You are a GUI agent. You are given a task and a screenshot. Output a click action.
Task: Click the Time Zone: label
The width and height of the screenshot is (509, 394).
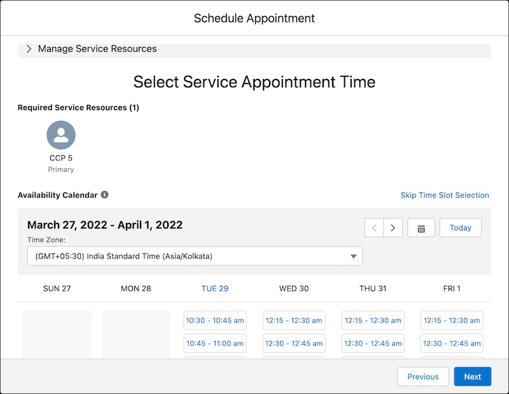(46, 240)
